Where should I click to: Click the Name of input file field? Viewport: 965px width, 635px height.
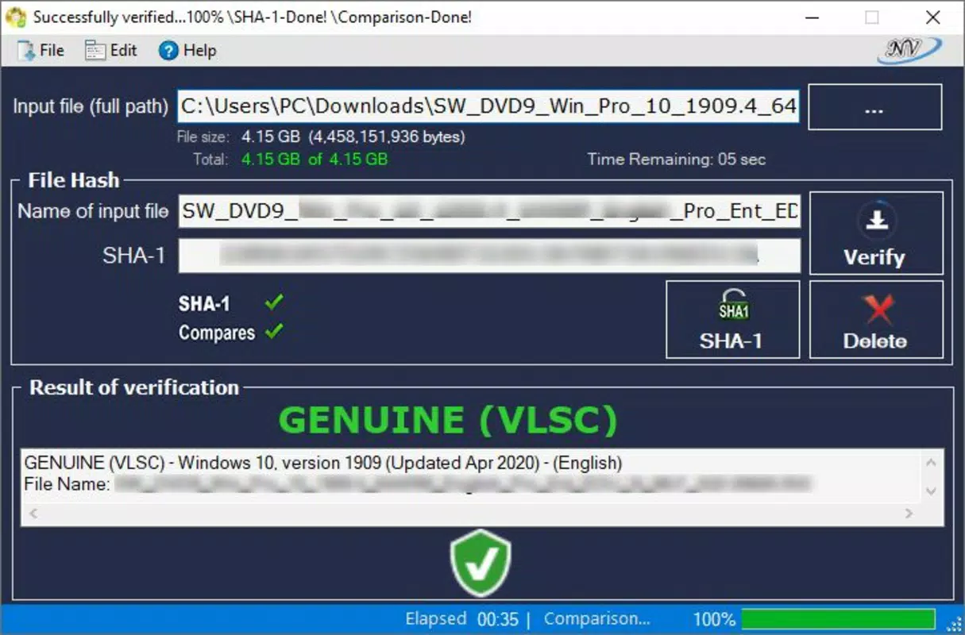pos(488,212)
